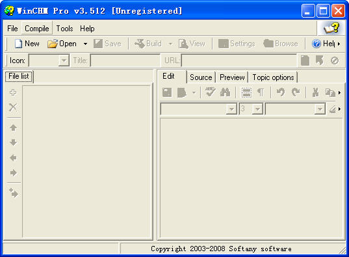This screenshot has width=349, height=257.
Task: Click the Build toolbar button
Action: 148,44
